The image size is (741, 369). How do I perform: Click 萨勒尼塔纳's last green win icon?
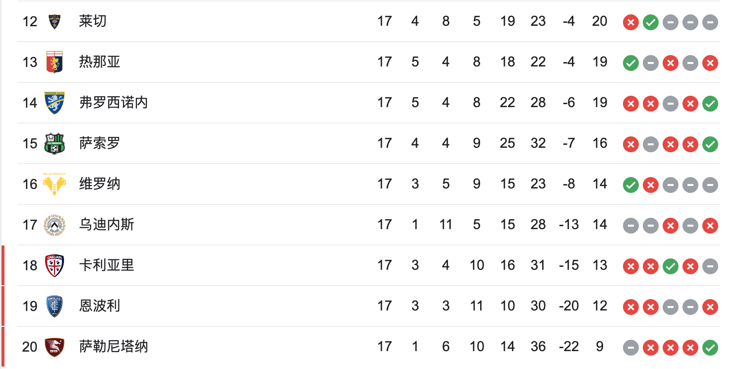[x=710, y=348]
